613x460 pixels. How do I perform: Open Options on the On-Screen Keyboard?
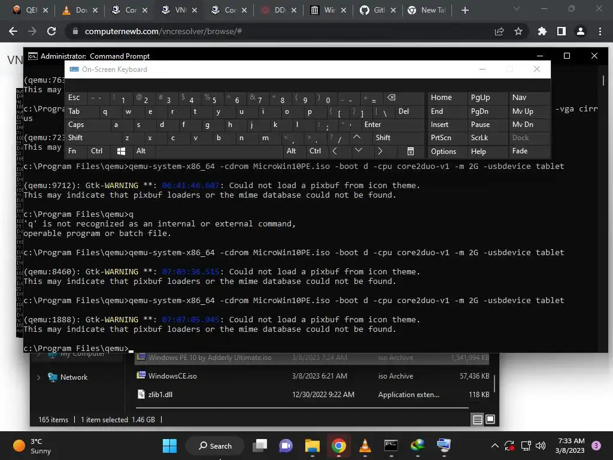point(447,151)
